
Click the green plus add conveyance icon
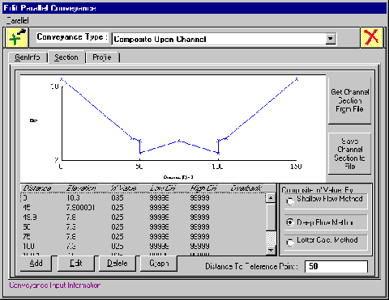tap(17, 38)
